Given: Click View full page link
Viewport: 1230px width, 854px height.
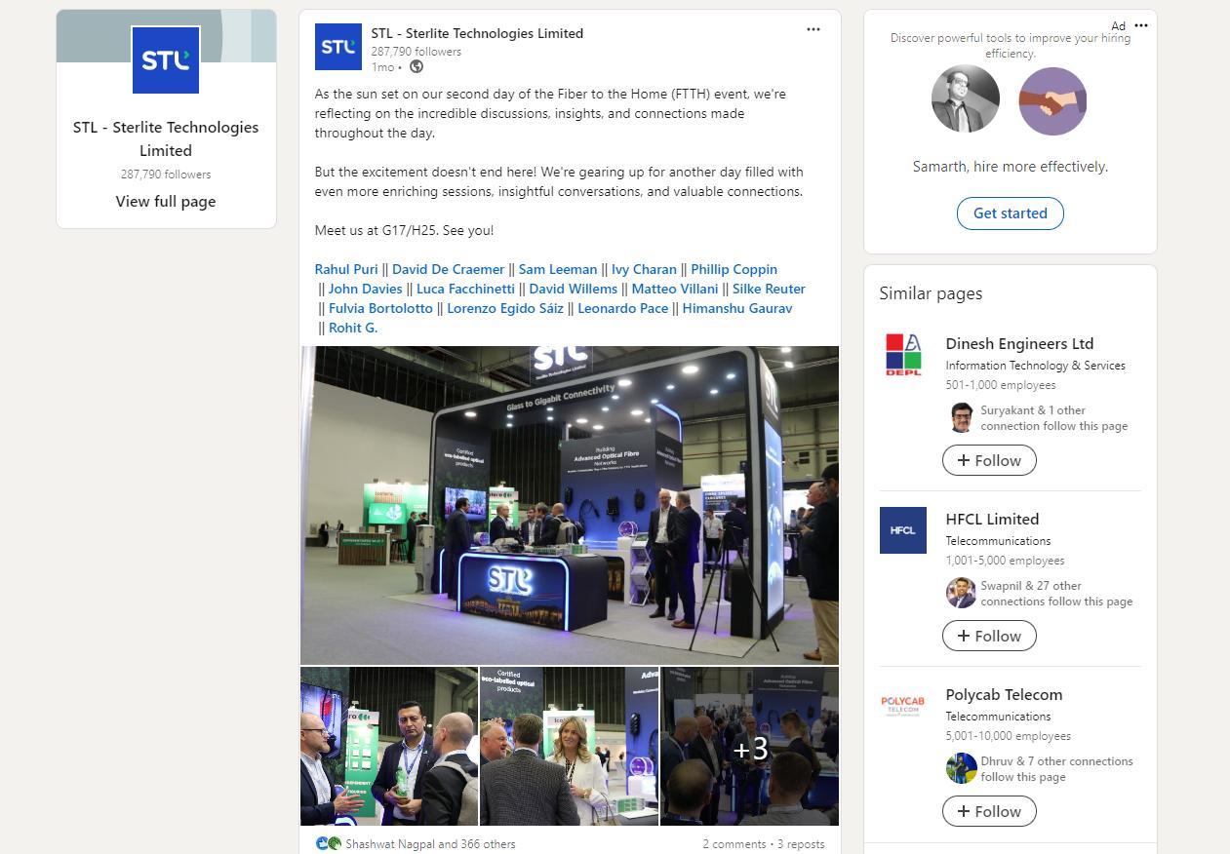Looking at the screenshot, I should coord(166,201).
